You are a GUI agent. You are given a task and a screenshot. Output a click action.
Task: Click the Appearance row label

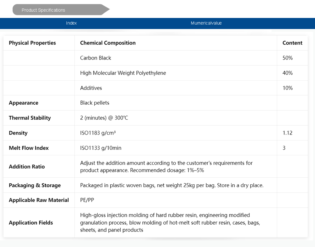23,103
